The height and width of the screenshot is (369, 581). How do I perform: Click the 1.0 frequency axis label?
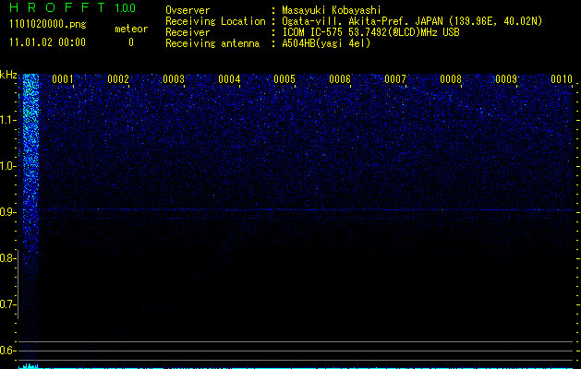pos(8,166)
